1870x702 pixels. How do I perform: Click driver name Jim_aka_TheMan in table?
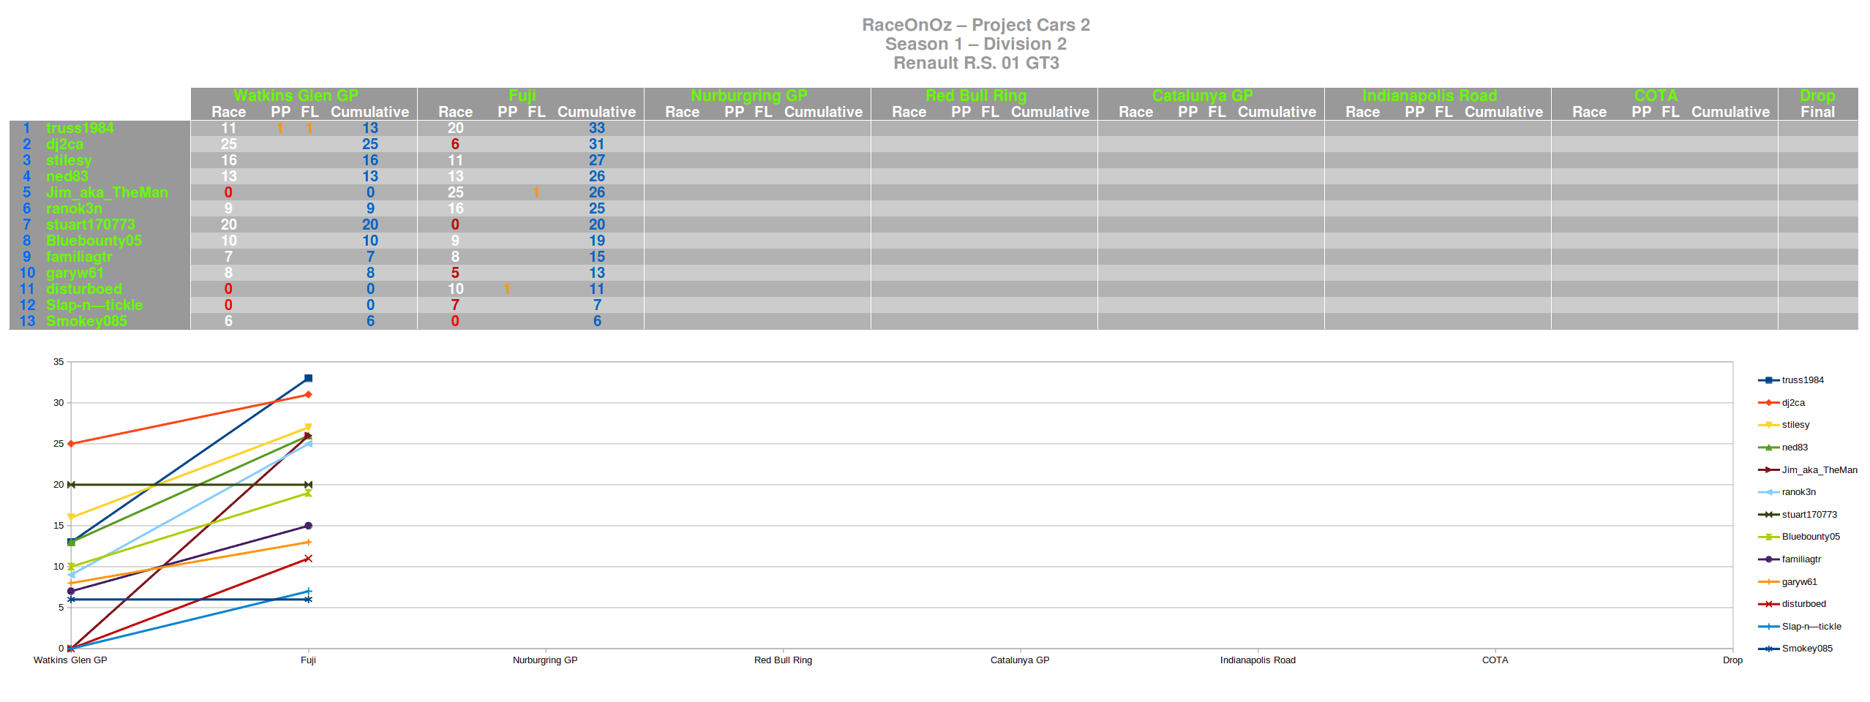pos(107,192)
